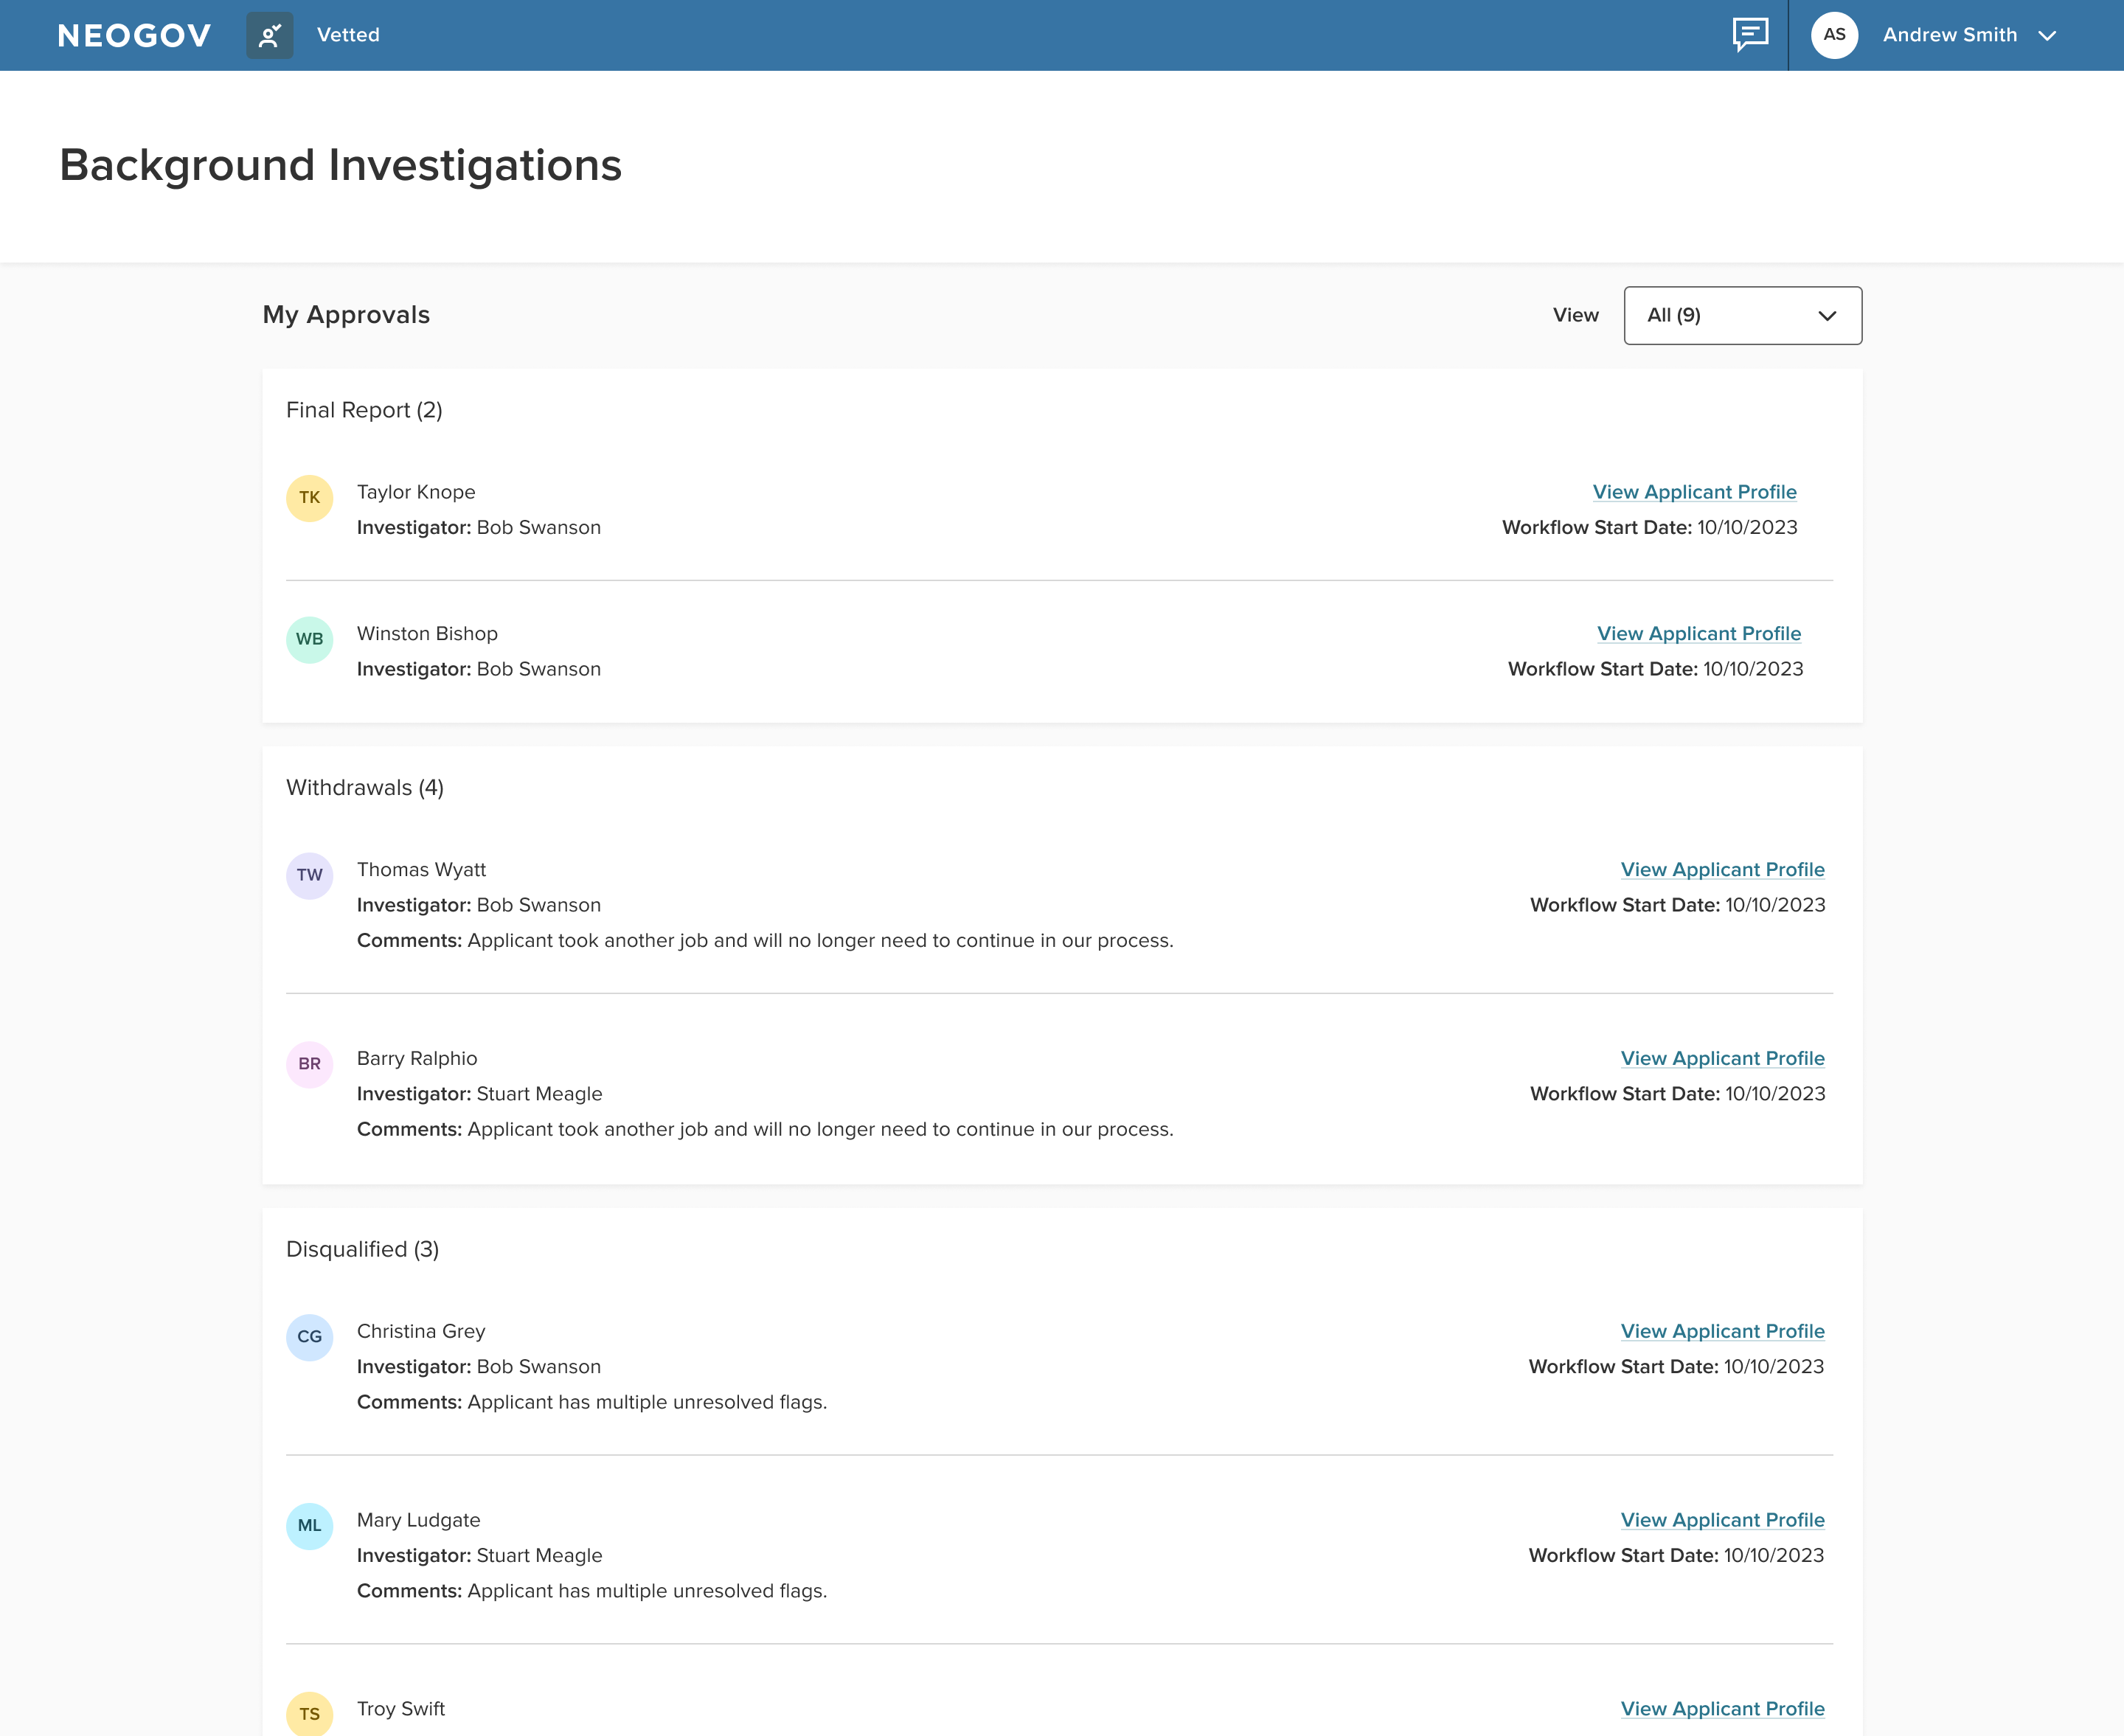Click the NEOGOV logo
The height and width of the screenshot is (1736, 2124).
click(135, 36)
